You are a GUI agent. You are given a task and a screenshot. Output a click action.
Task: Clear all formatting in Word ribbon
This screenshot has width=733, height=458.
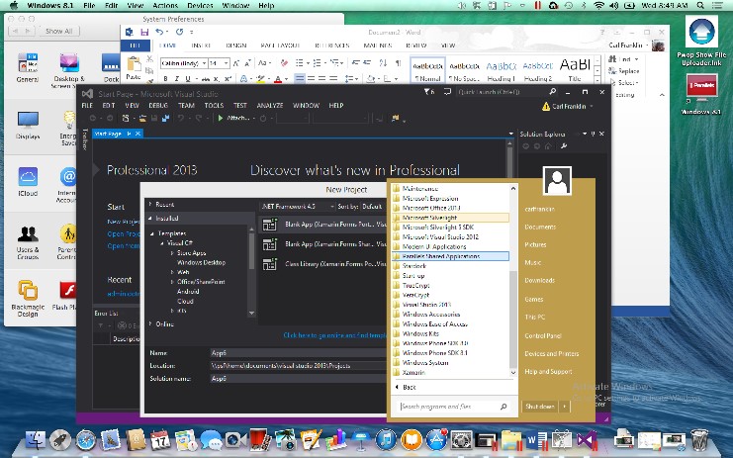tap(284, 63)
